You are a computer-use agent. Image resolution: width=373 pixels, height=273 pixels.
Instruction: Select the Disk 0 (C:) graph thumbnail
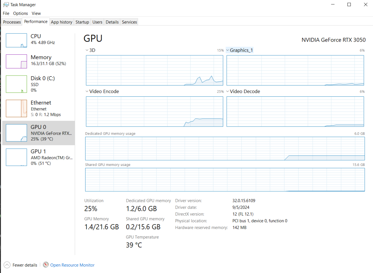(x=16, y=84)
